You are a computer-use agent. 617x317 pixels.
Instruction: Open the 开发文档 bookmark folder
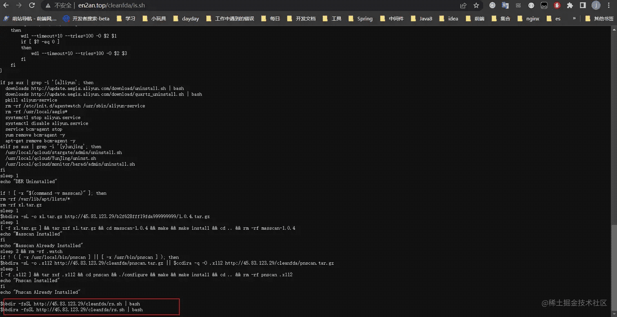[x=301, y=18]
